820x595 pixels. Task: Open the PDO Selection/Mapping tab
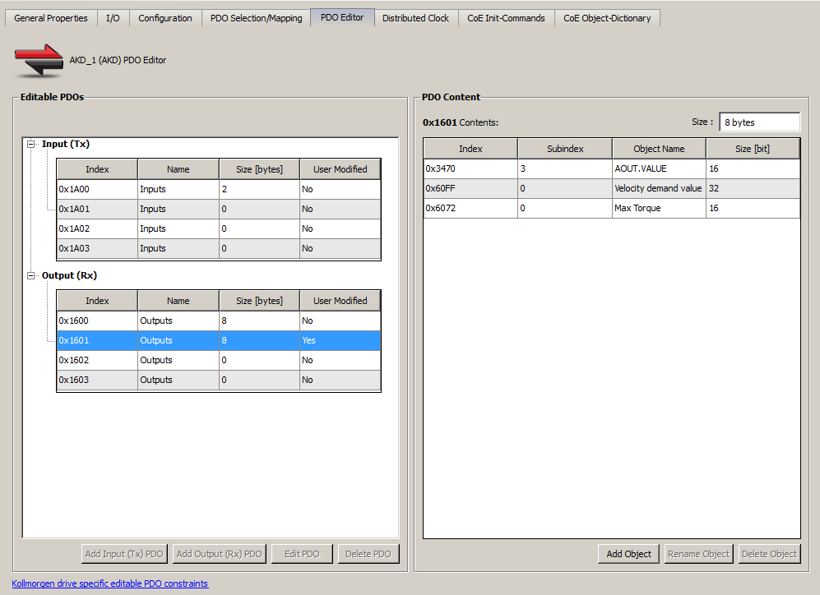257,18
